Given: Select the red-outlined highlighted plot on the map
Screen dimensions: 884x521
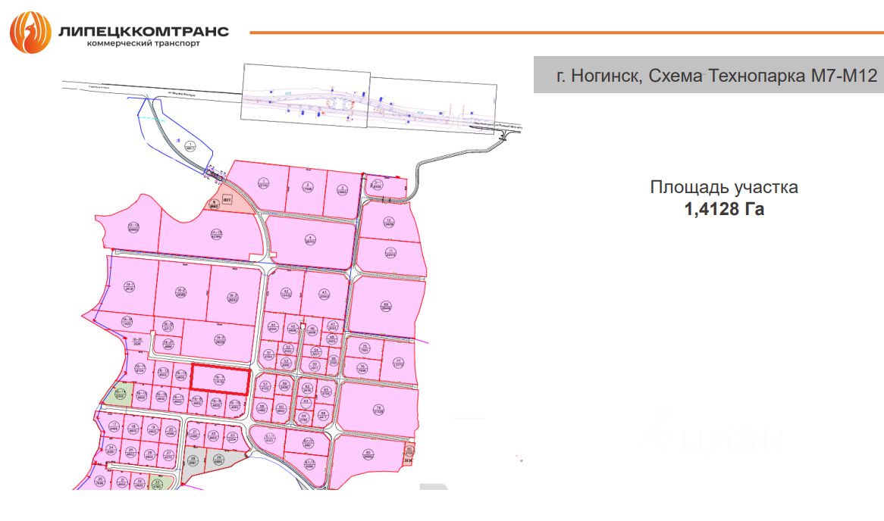Looking at the screenshot, I should pos(220,379).
